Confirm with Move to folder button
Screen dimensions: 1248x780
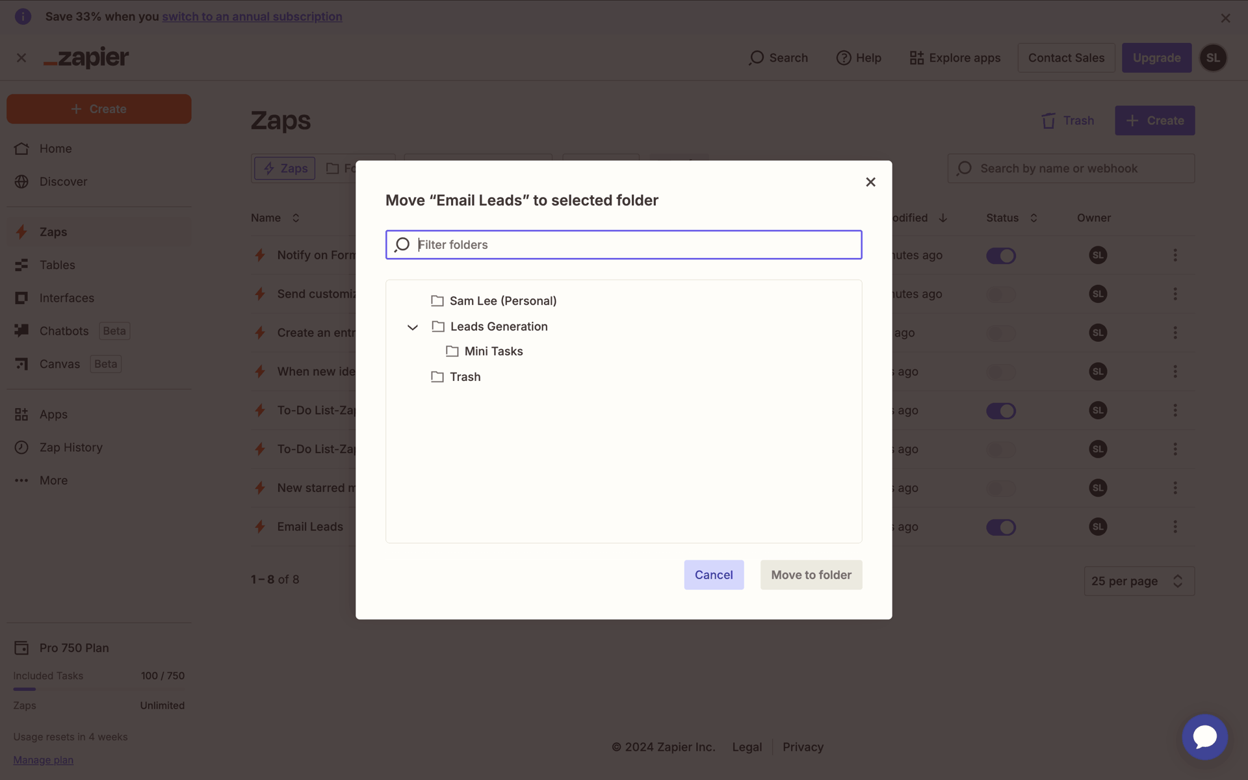pos(811,575)
